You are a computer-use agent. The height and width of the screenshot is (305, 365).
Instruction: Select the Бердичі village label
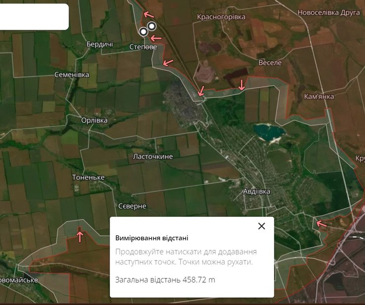[x=100, y=44]
